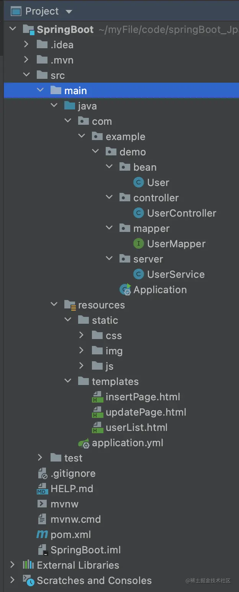The image size is (239, 592).
Task: Expand the css folder
Action: [x=81, y=336]
